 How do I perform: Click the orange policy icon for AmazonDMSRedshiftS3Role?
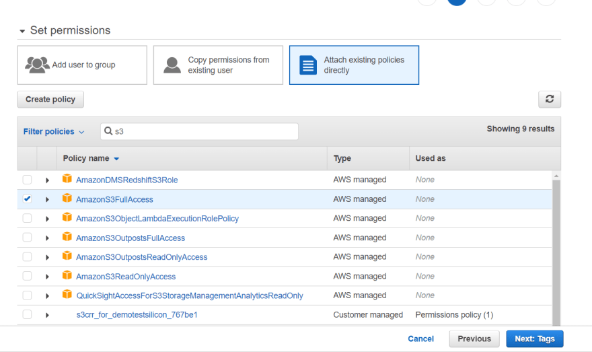67,178
